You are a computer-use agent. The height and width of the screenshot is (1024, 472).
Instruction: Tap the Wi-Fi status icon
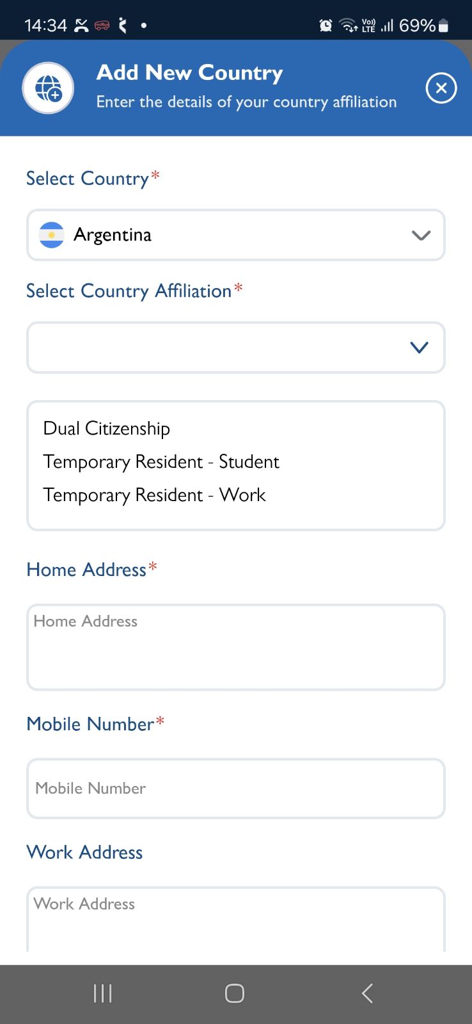pos(348,26)
